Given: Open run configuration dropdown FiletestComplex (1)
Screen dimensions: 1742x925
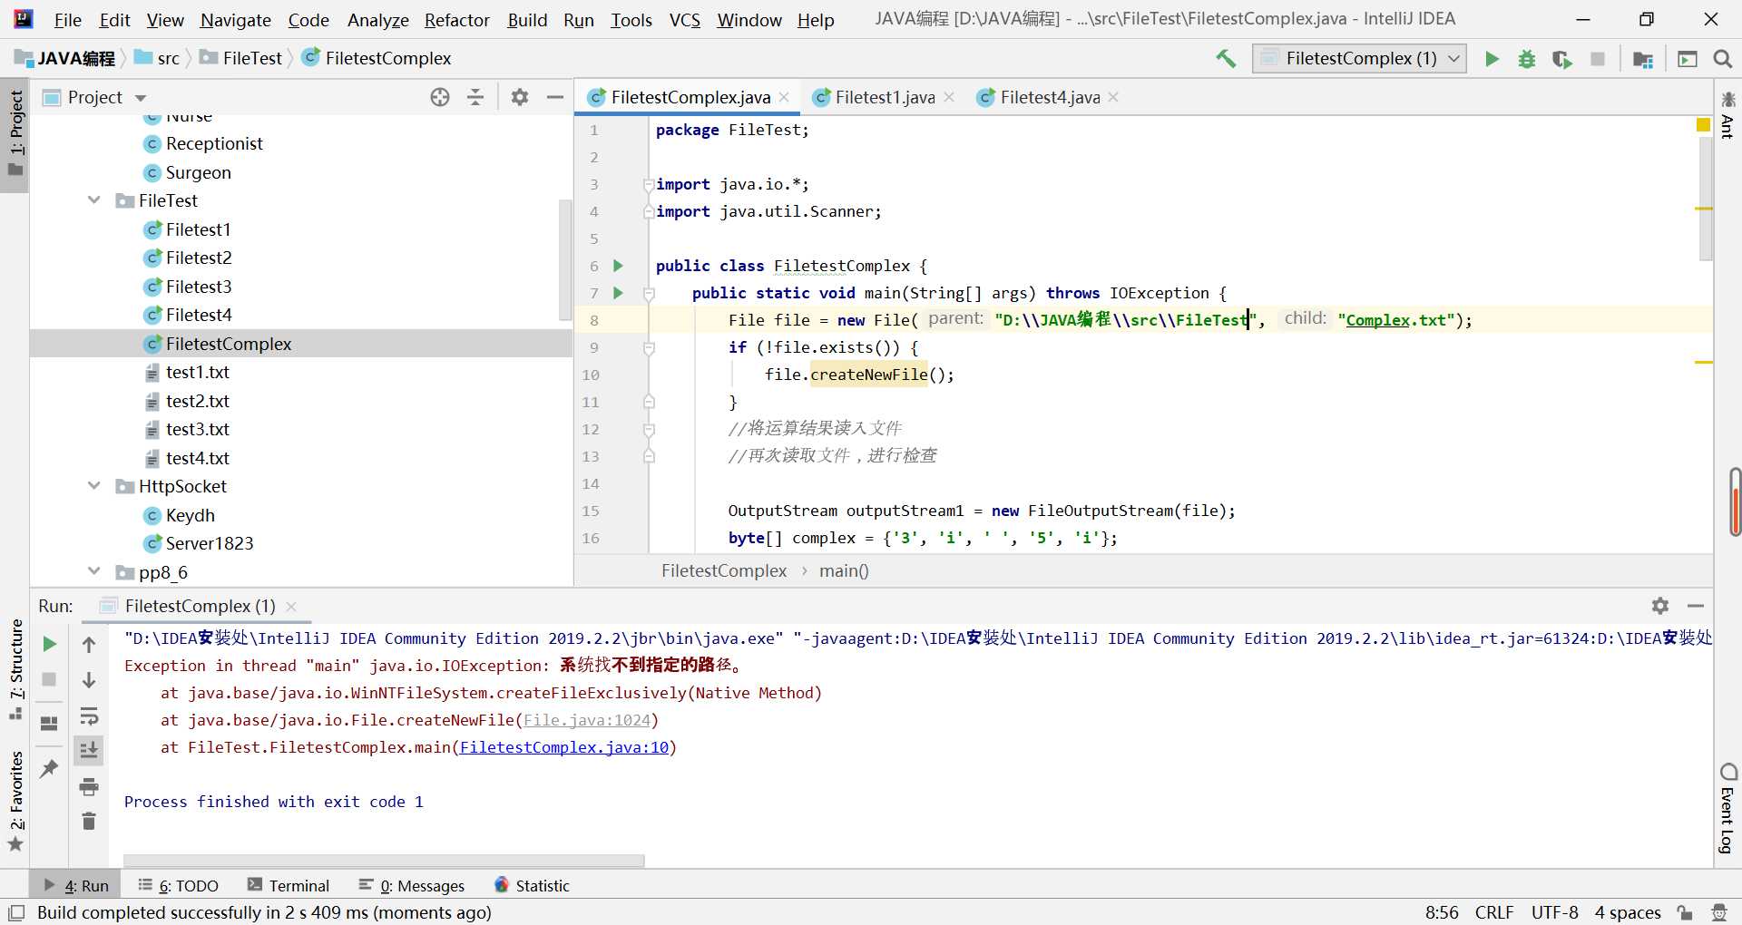Looking at the screenshot, I should click(x=1359, y=59).
